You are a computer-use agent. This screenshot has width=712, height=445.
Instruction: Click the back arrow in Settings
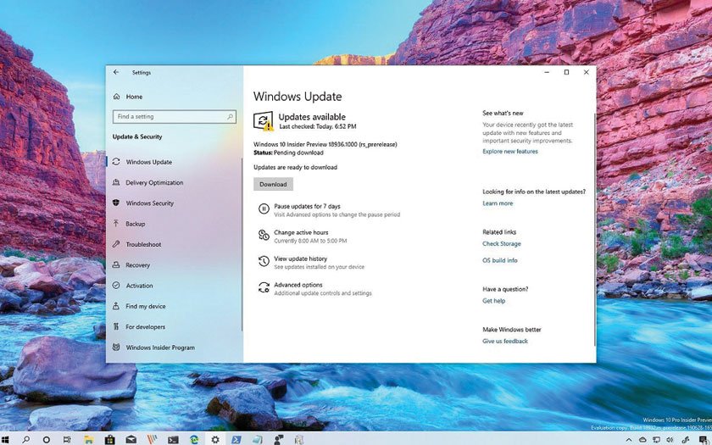coord(116,73)
